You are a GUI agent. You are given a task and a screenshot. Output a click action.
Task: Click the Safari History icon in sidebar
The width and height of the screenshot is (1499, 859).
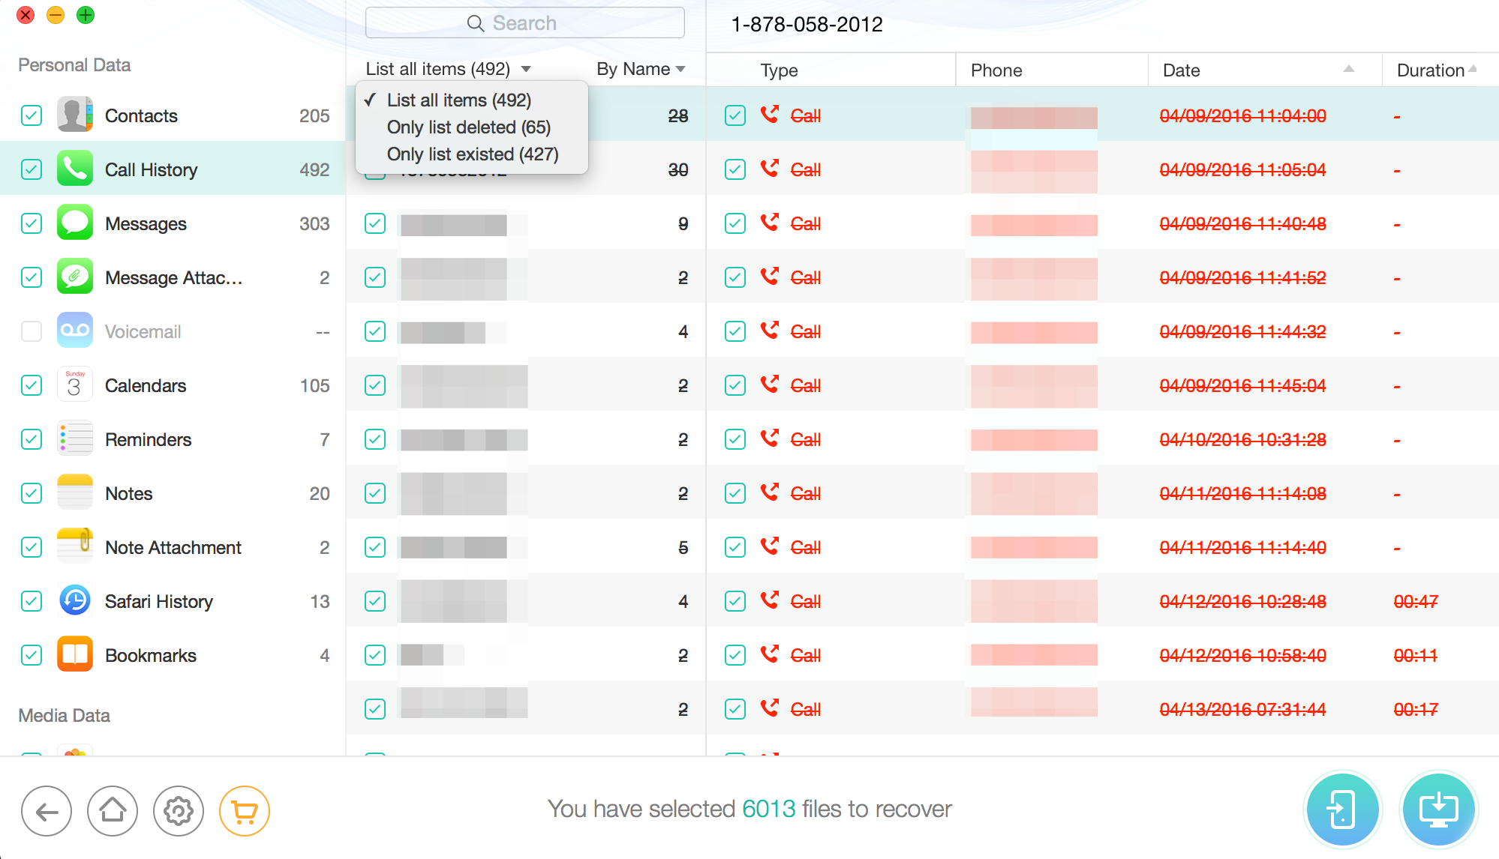pos(77,601)
